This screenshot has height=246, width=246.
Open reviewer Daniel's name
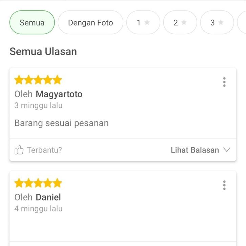tap(48, 197)
